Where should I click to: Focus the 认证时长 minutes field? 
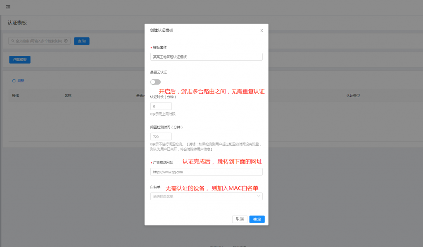pos(161,107)
